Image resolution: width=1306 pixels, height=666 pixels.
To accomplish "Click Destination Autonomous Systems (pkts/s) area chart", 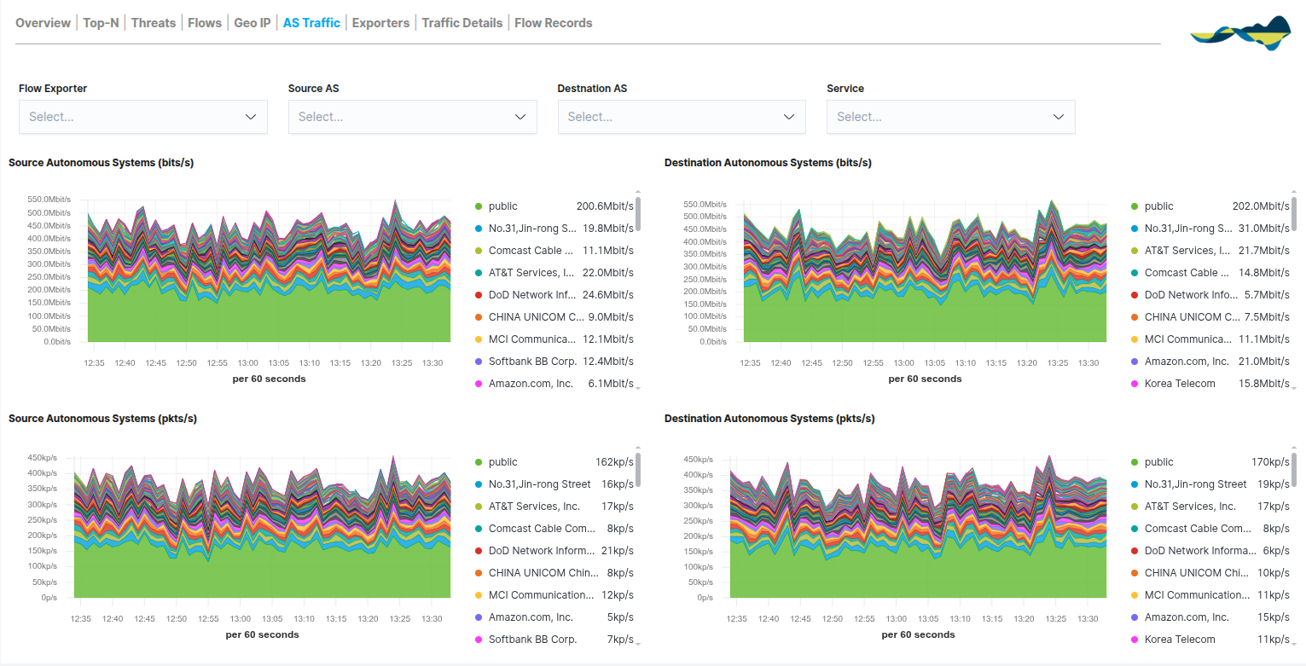I will tap(918, 527).
